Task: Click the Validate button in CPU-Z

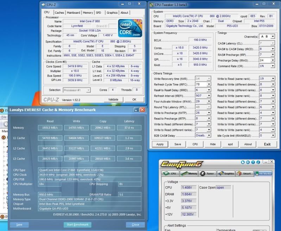Action: [x=113, y=100]
